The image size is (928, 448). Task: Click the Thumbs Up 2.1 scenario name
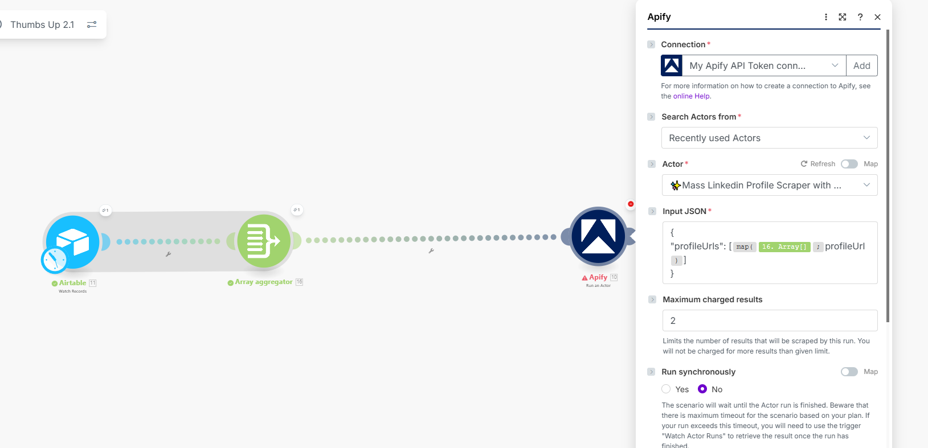point(42,24)
